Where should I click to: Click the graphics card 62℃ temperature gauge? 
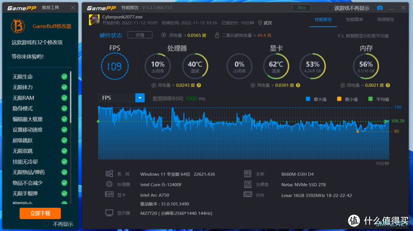pos(276,66)
